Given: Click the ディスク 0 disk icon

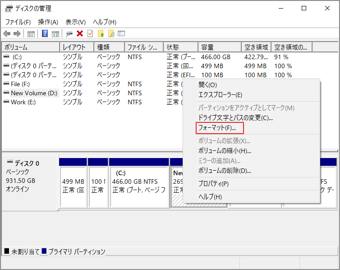Looking at the screenshot, I should tap(10, 162).
